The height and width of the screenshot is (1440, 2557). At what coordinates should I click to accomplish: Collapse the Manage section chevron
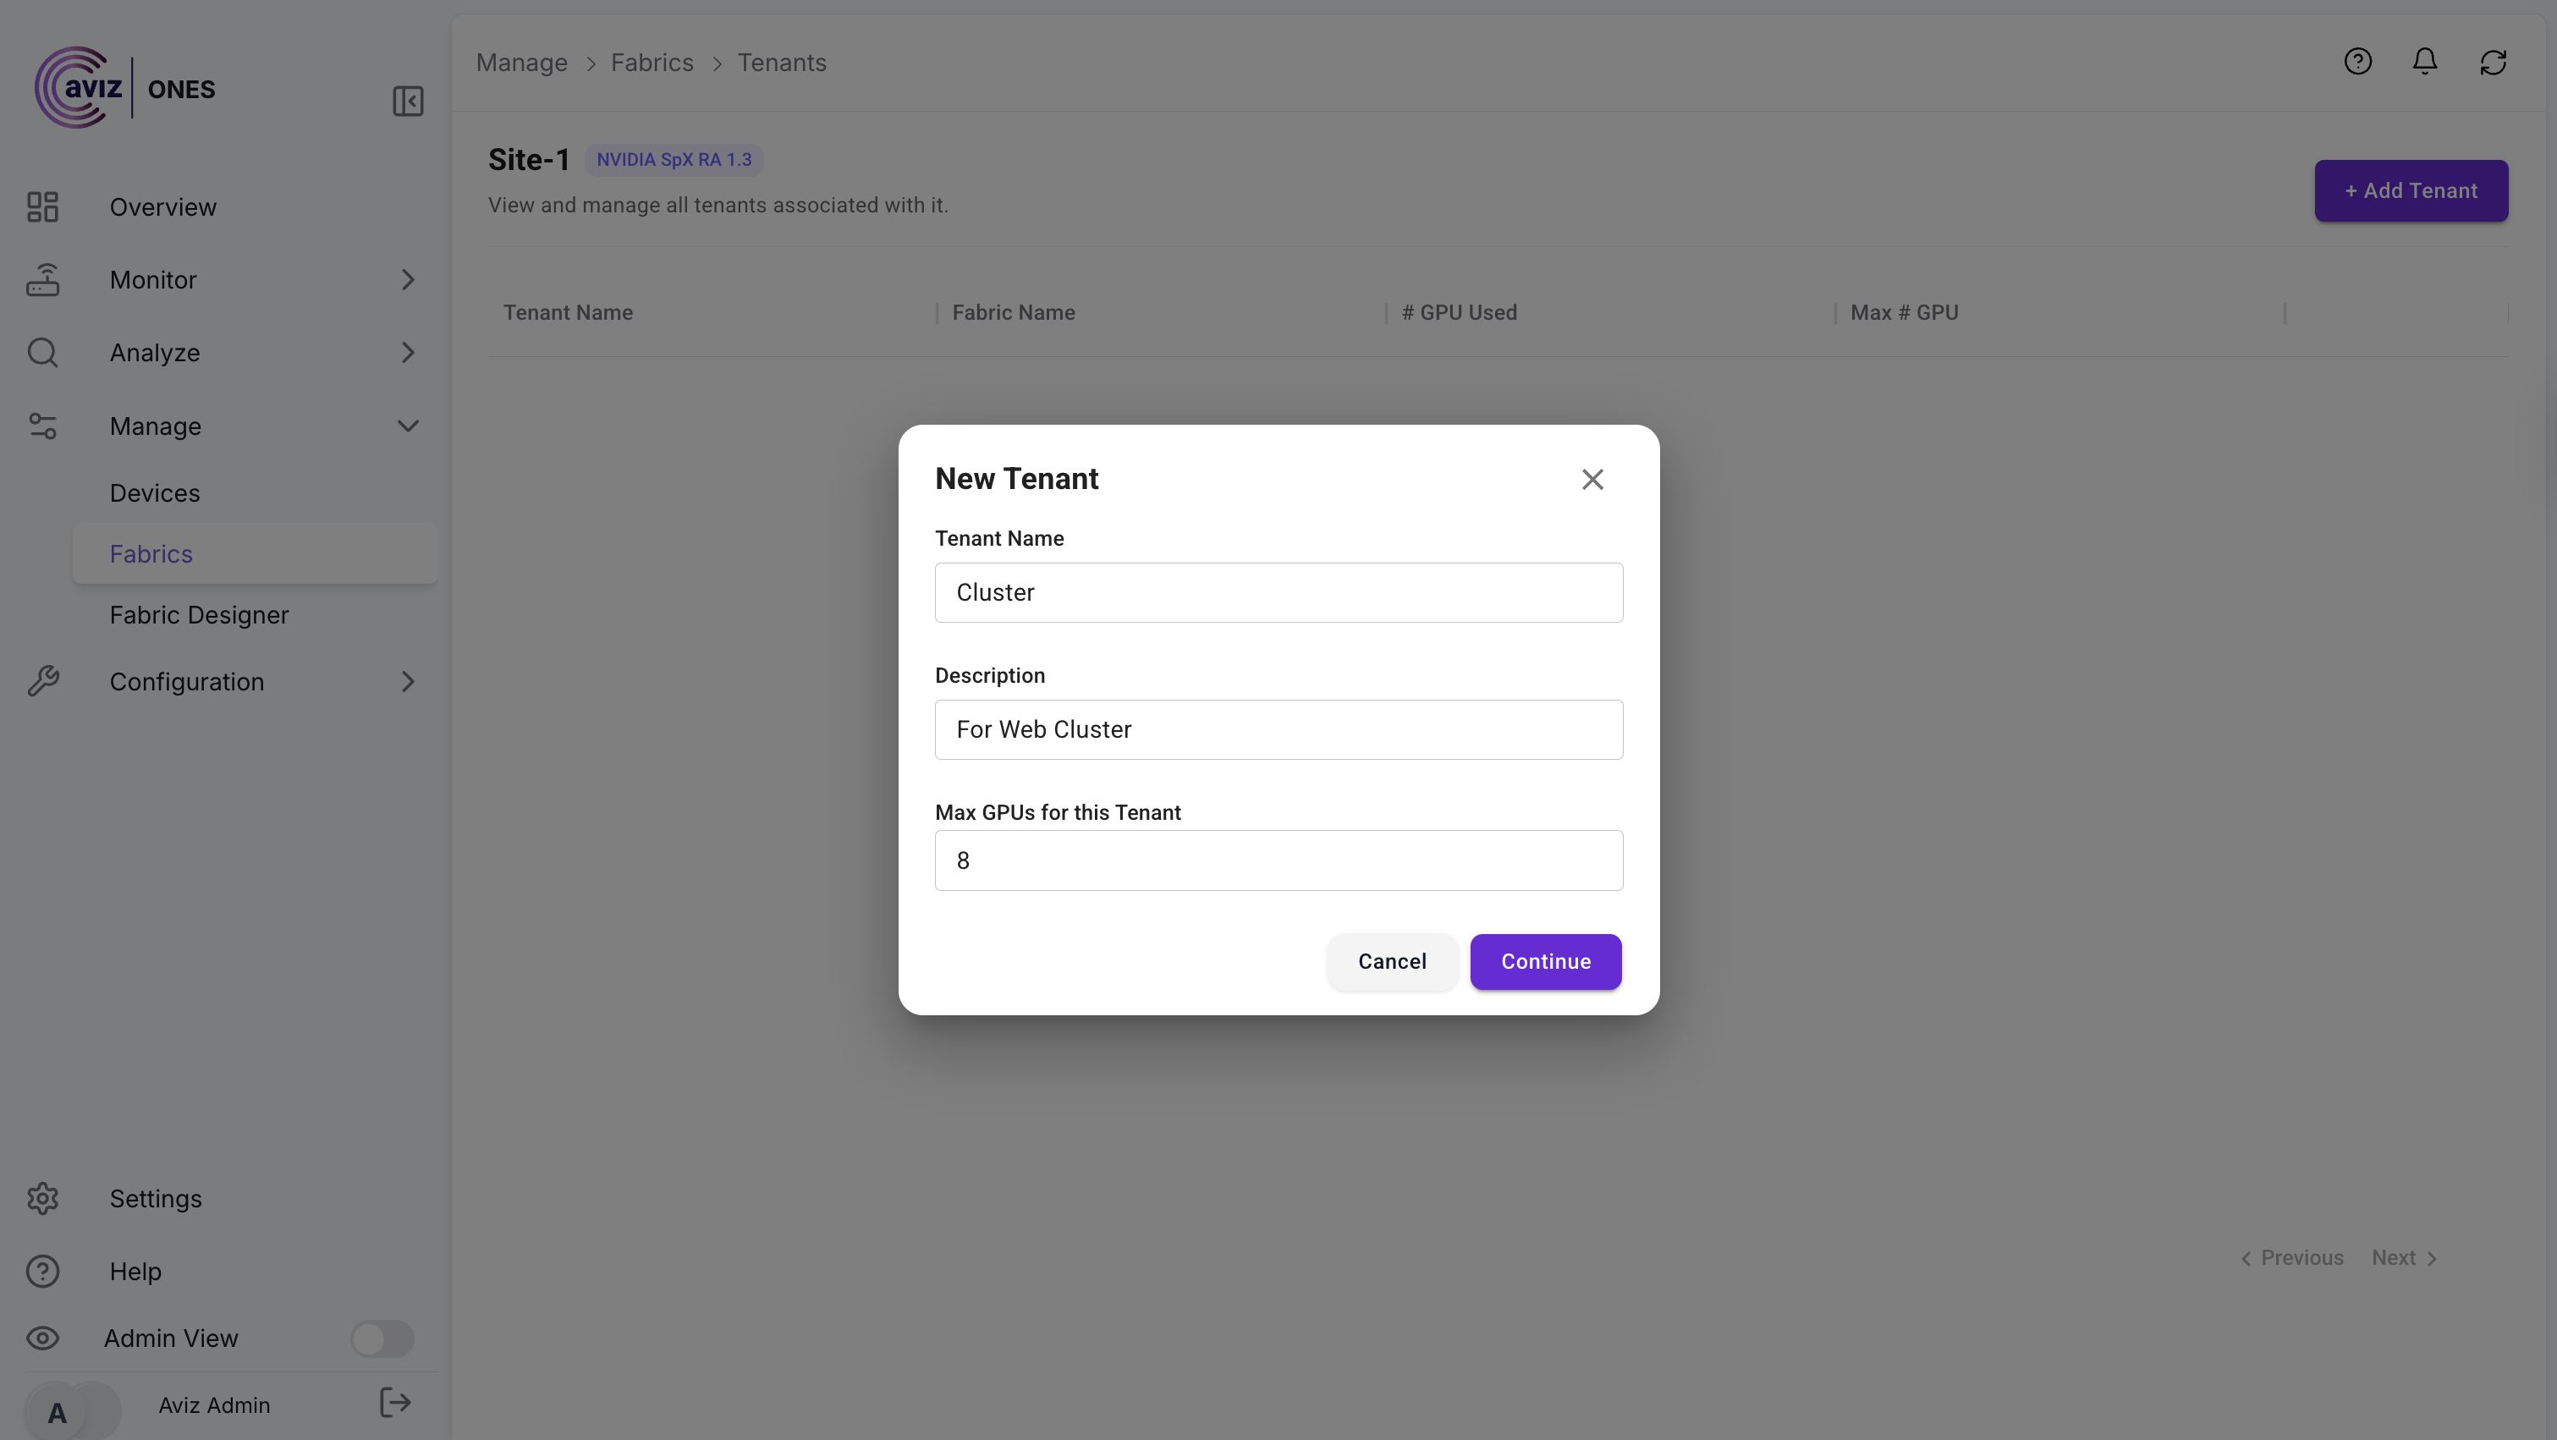[x=408, y=426]
